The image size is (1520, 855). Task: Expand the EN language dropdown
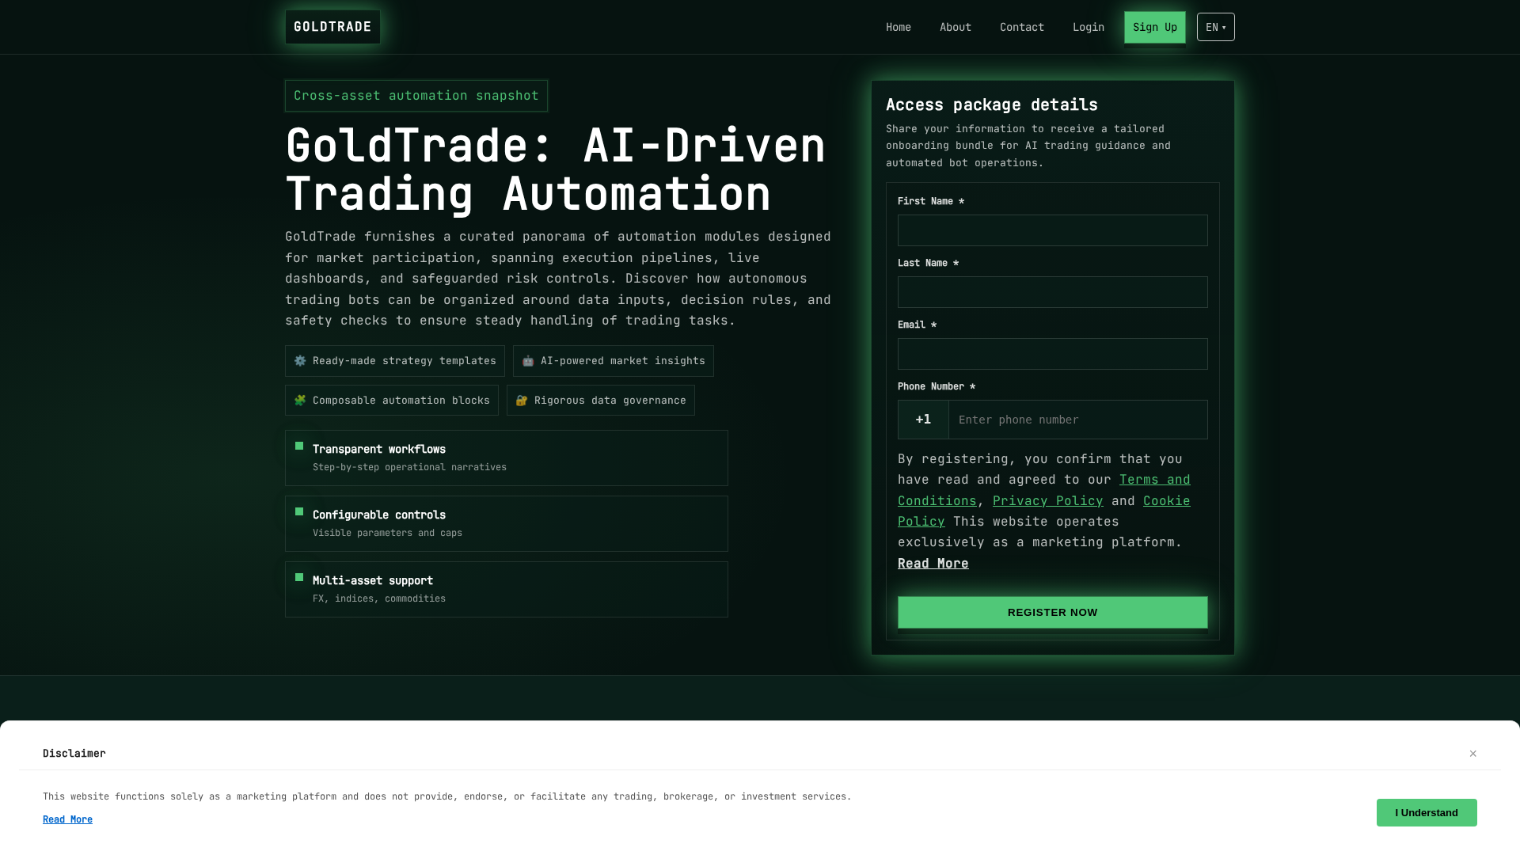click(1216, 27)
